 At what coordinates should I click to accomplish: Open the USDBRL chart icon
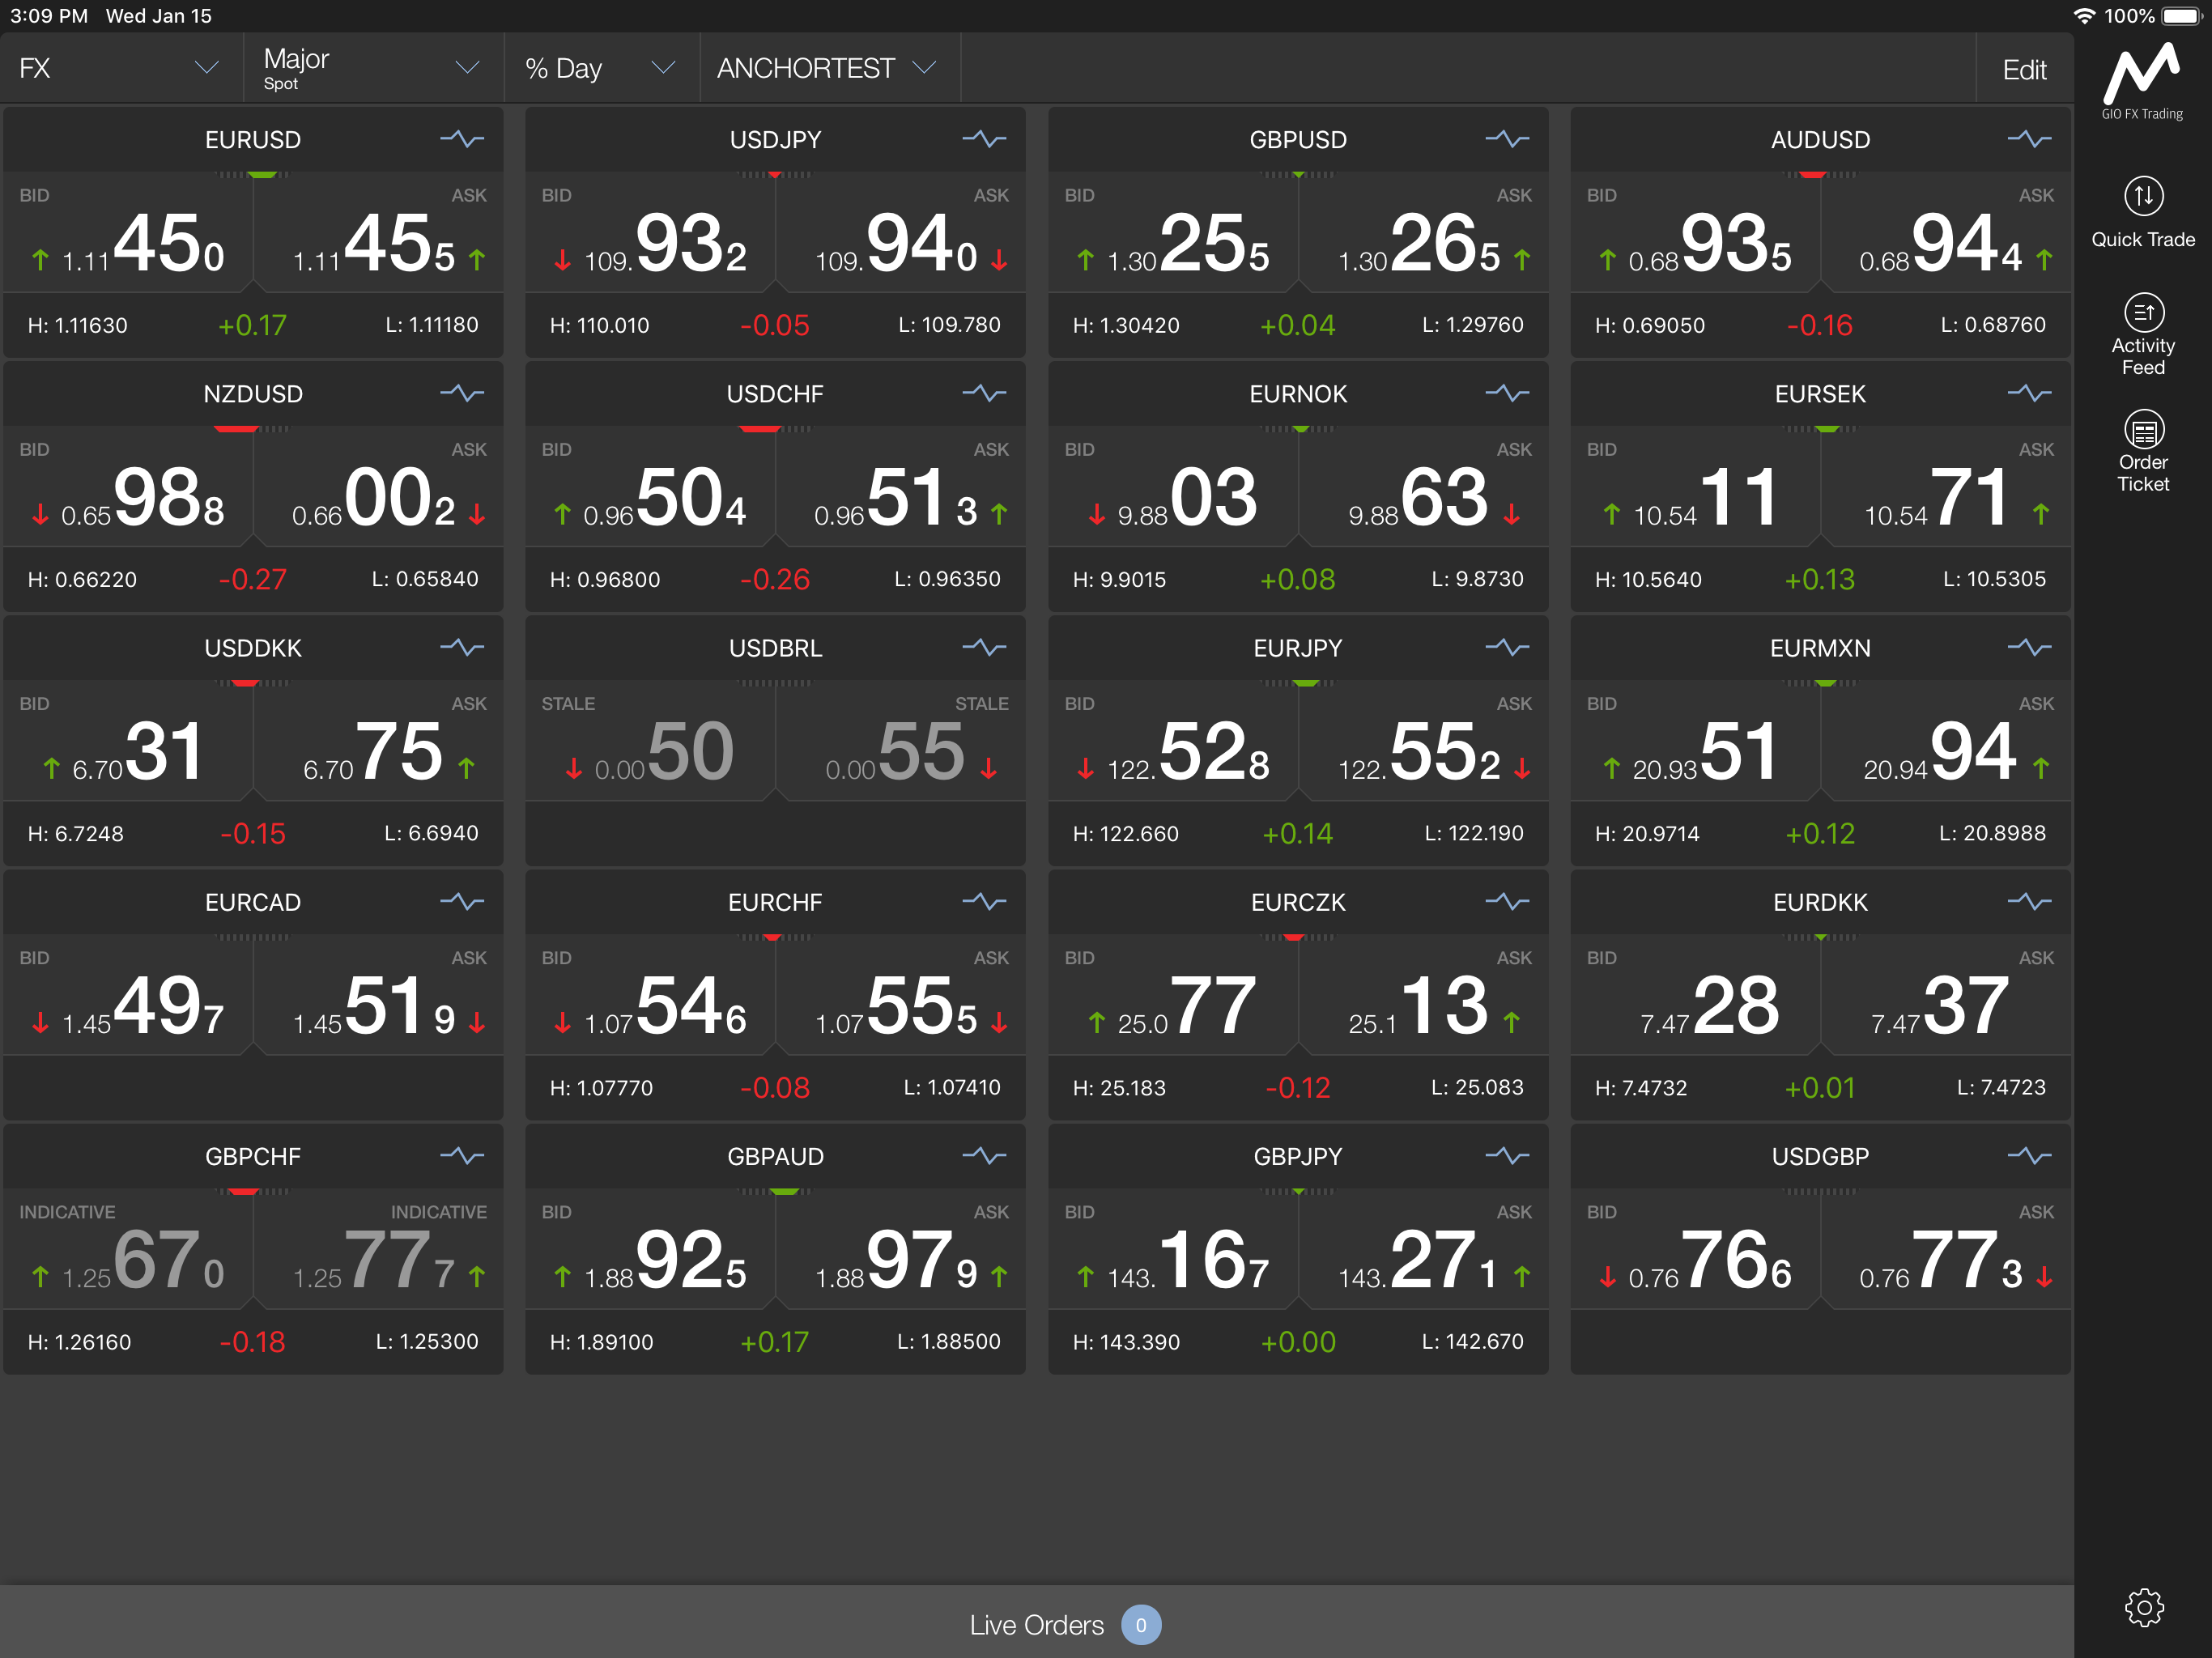click(x=984, y=647)
